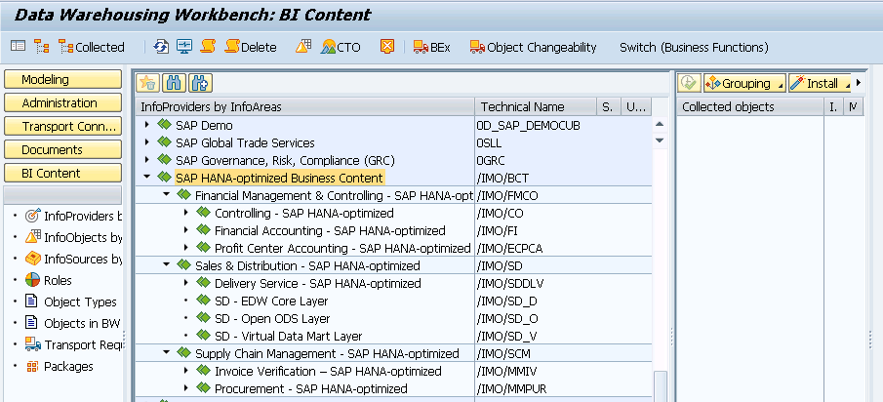Open the Administration section

click(62, 103)
